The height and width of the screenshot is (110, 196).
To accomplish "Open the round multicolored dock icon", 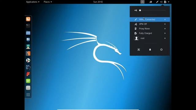I will click(28, 61).
